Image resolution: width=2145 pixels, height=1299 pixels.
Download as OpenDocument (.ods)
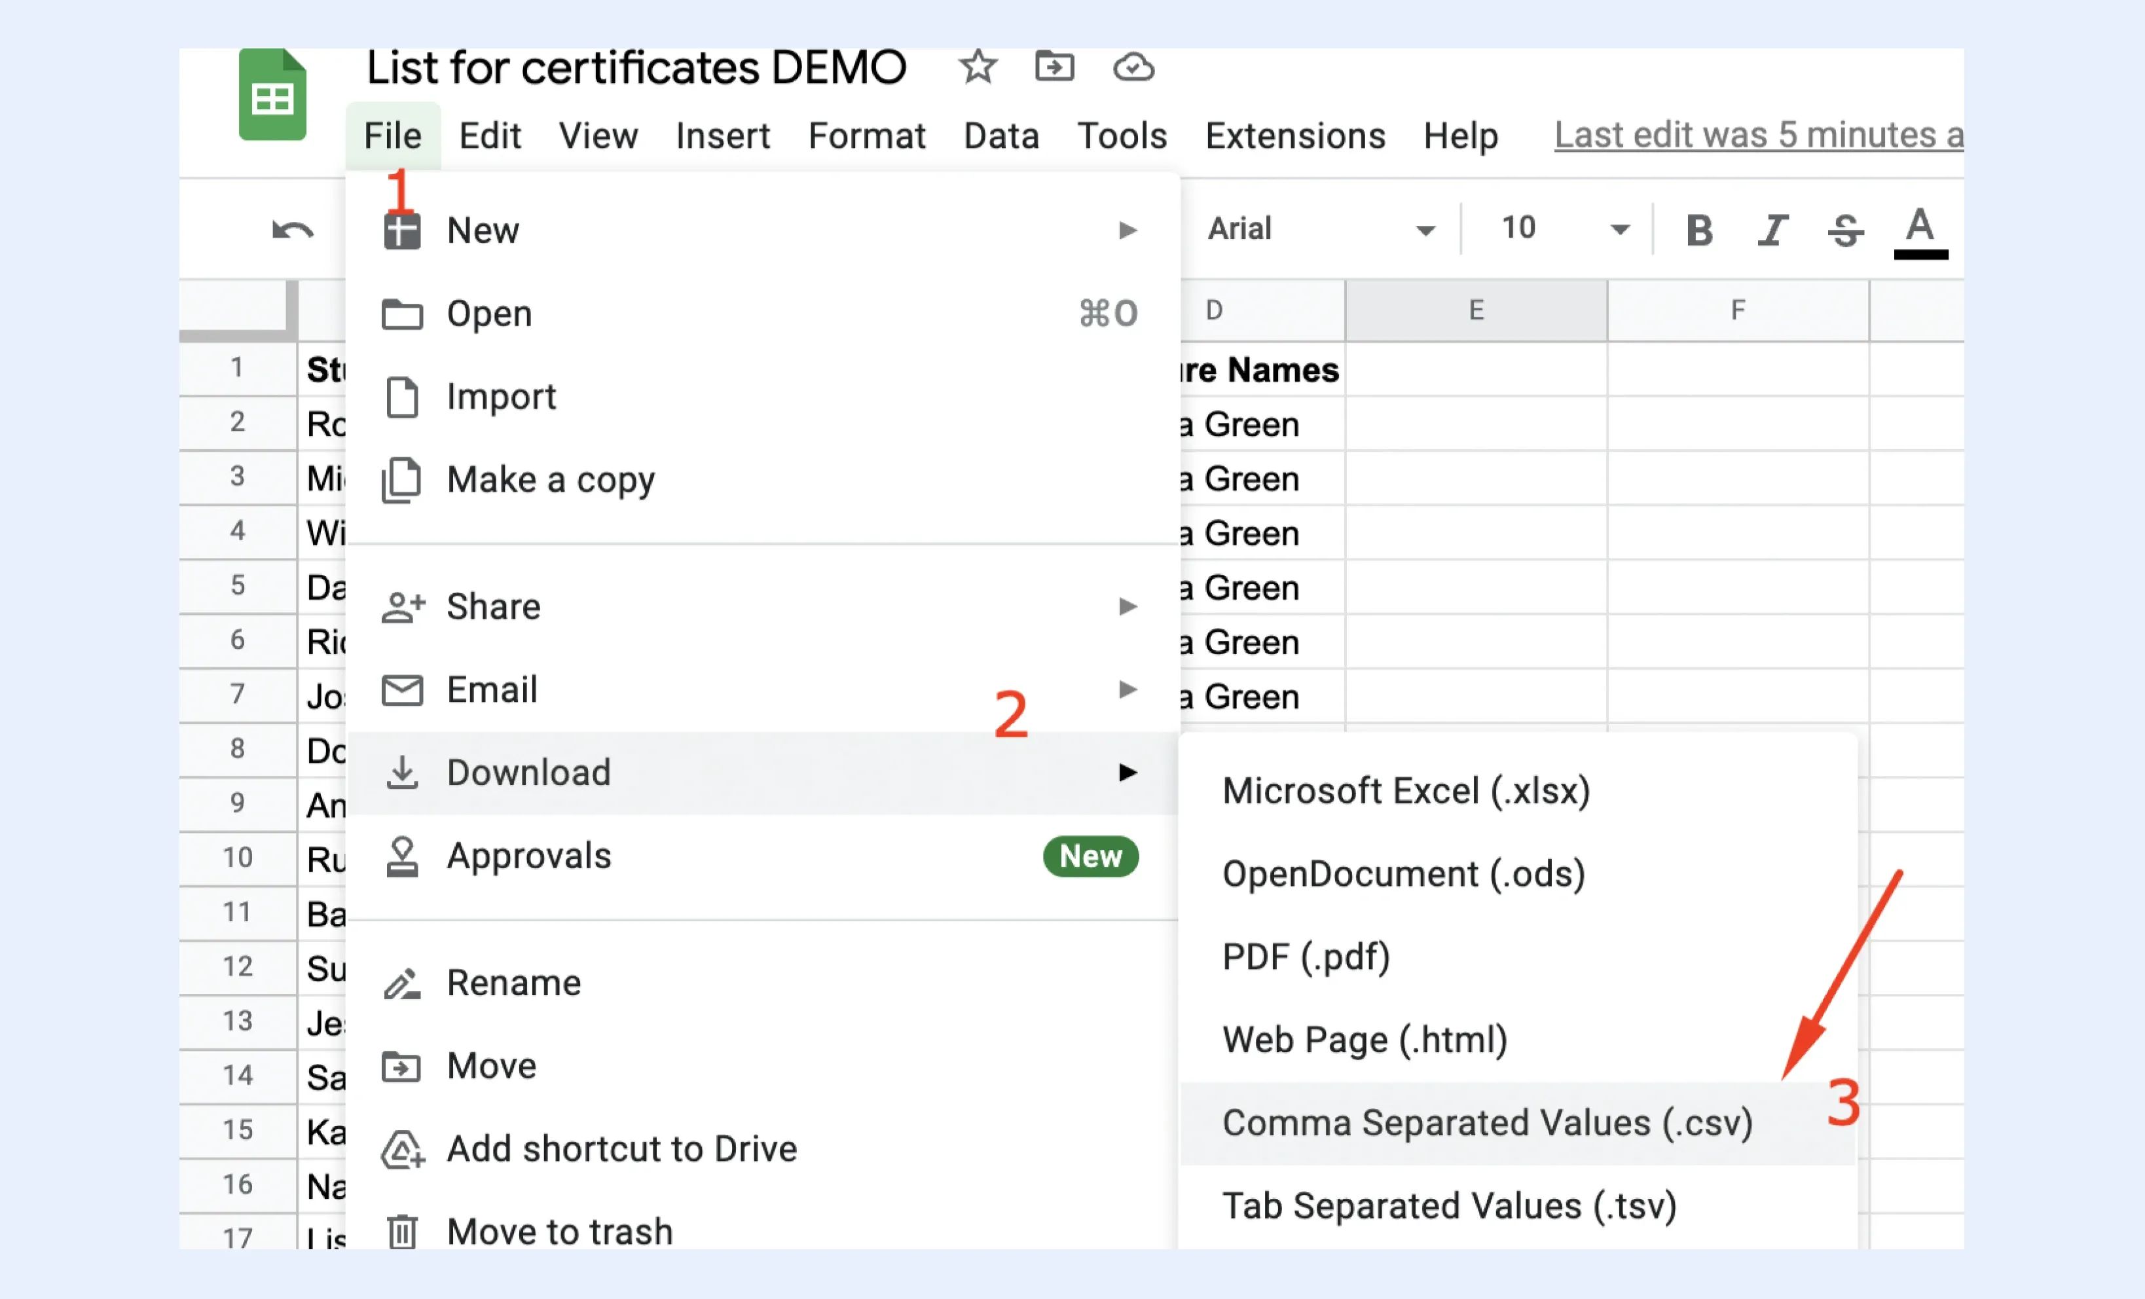click(x=1518, y=874)
